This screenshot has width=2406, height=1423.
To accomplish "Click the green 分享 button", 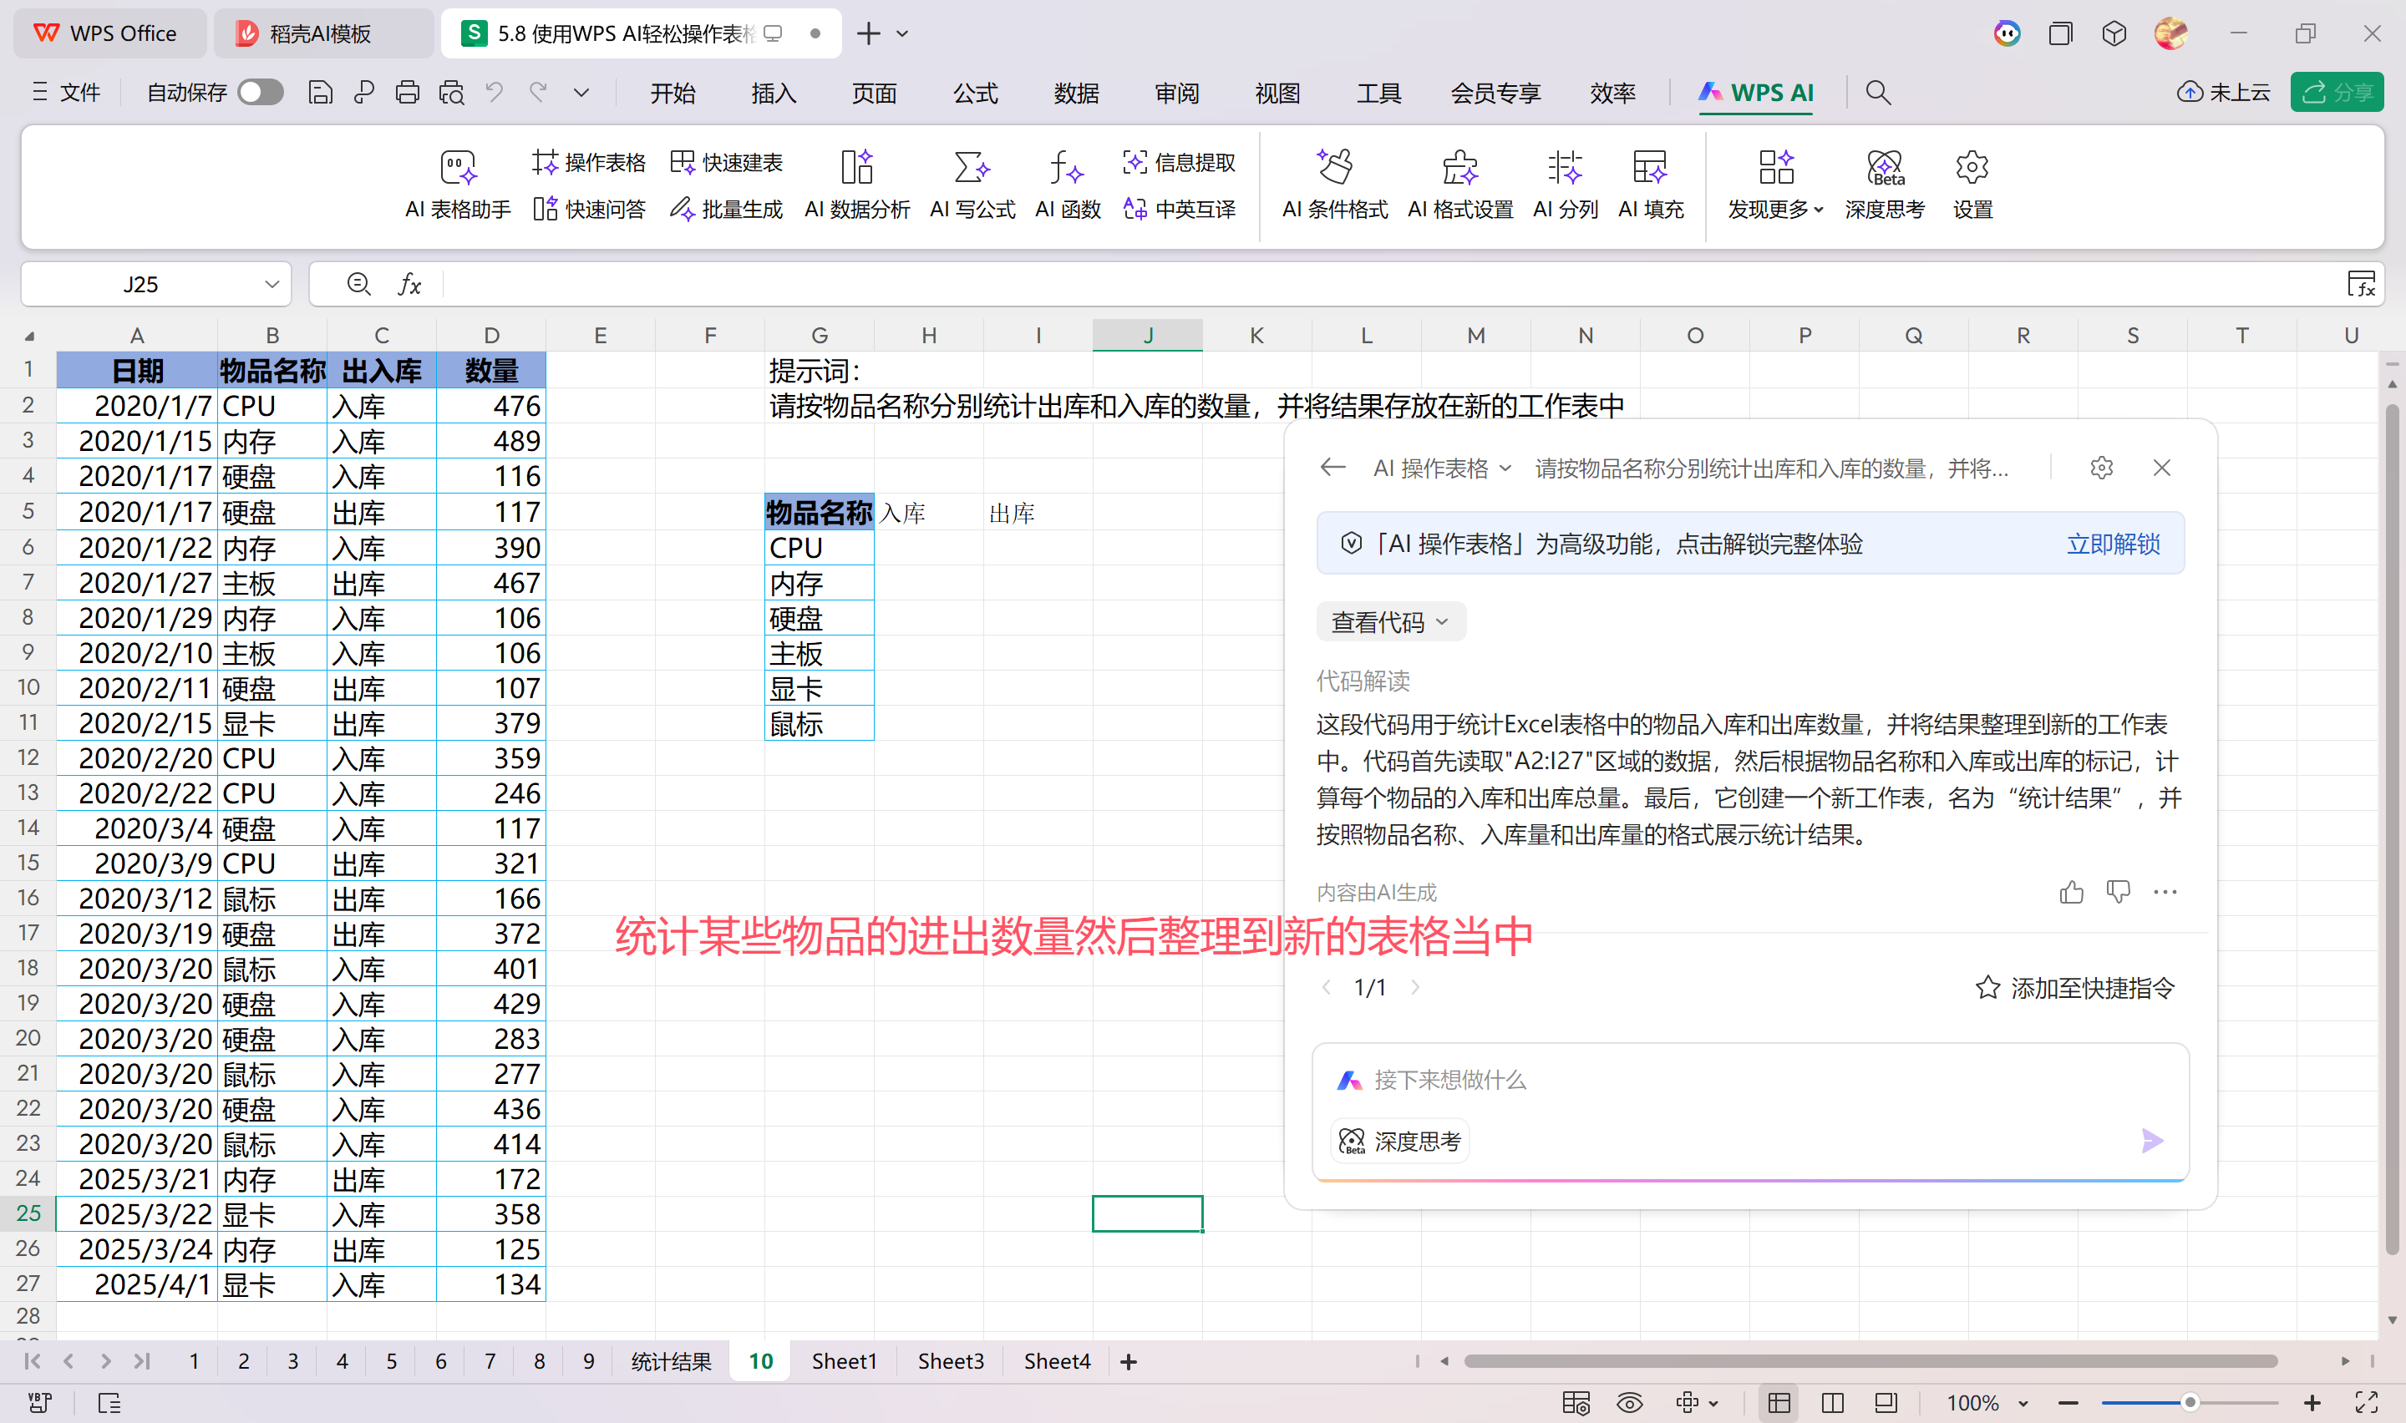I will tap(2337, 92).
